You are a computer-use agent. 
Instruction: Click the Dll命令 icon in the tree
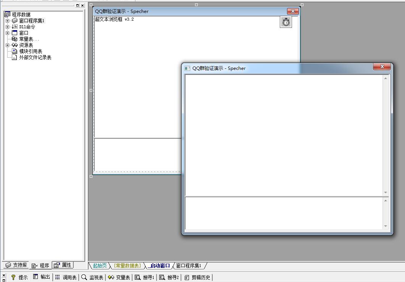15,27
